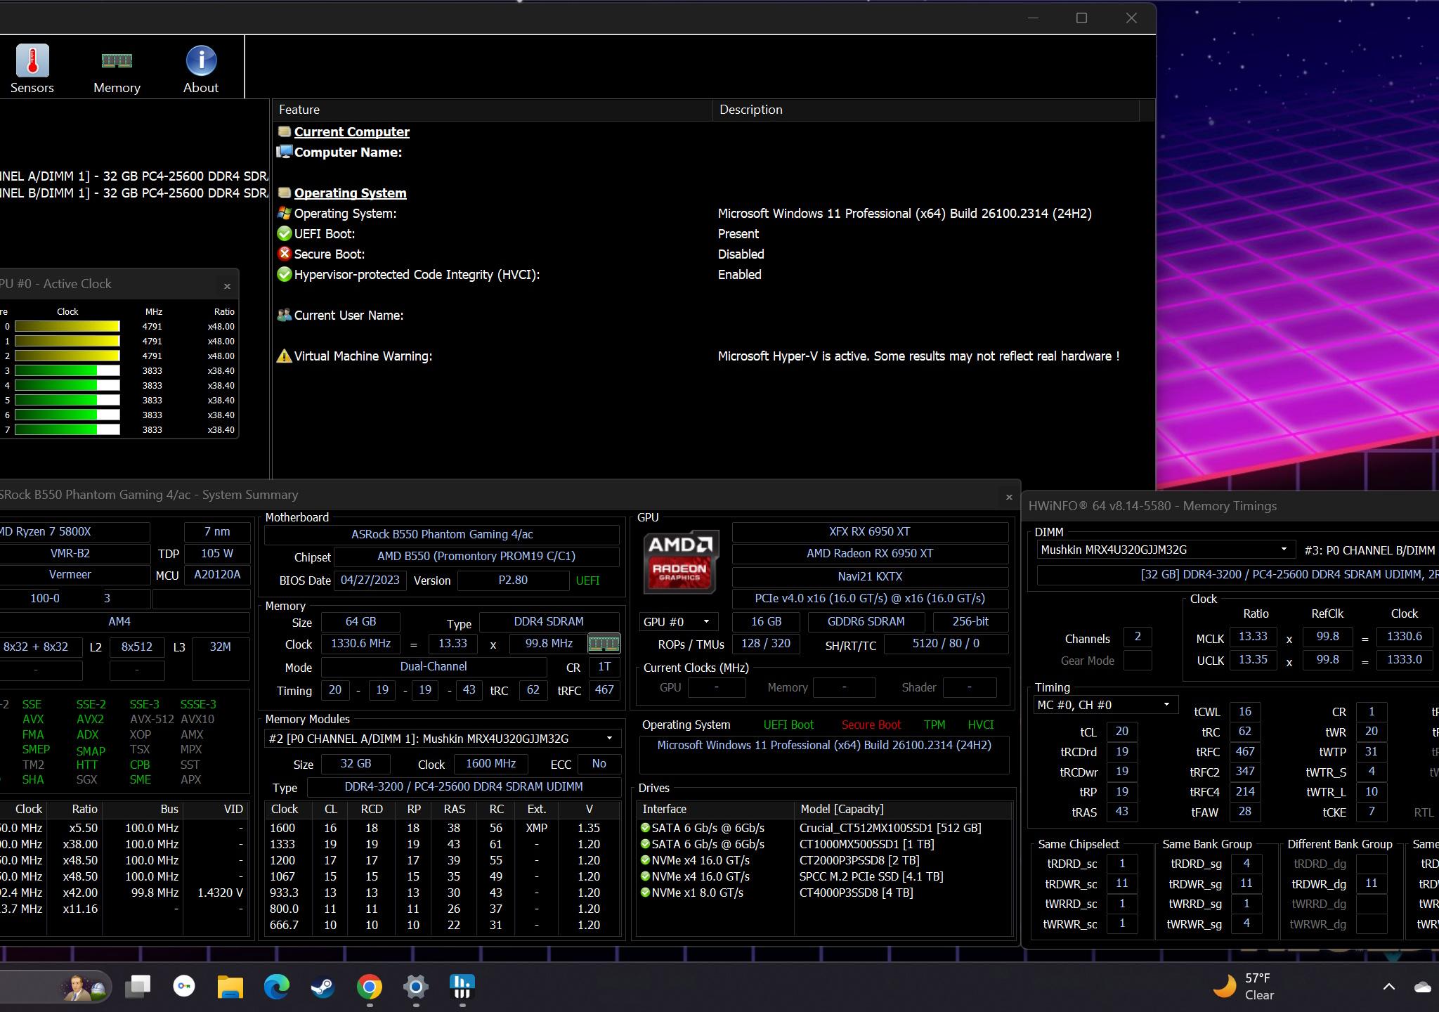Open the Timing MC #0, CH #0 dropdown

(1105, 704)
